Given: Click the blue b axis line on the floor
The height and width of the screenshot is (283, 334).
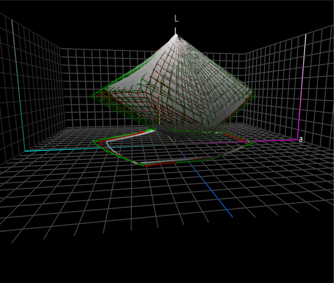Looking at the screenshot, I should [212, 190].
